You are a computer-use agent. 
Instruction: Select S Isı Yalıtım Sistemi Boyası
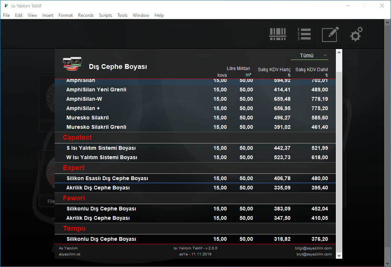[x=195, y=148]
